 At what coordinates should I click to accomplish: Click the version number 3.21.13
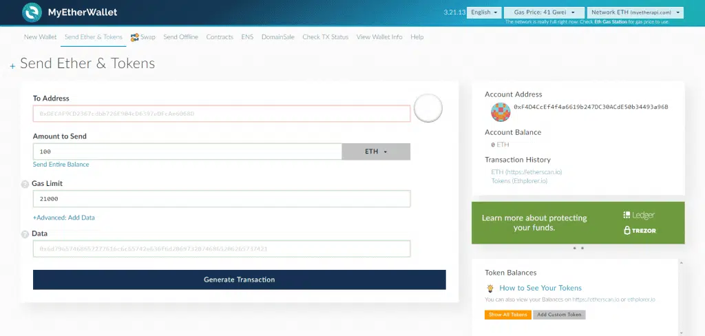click(454, 12)
